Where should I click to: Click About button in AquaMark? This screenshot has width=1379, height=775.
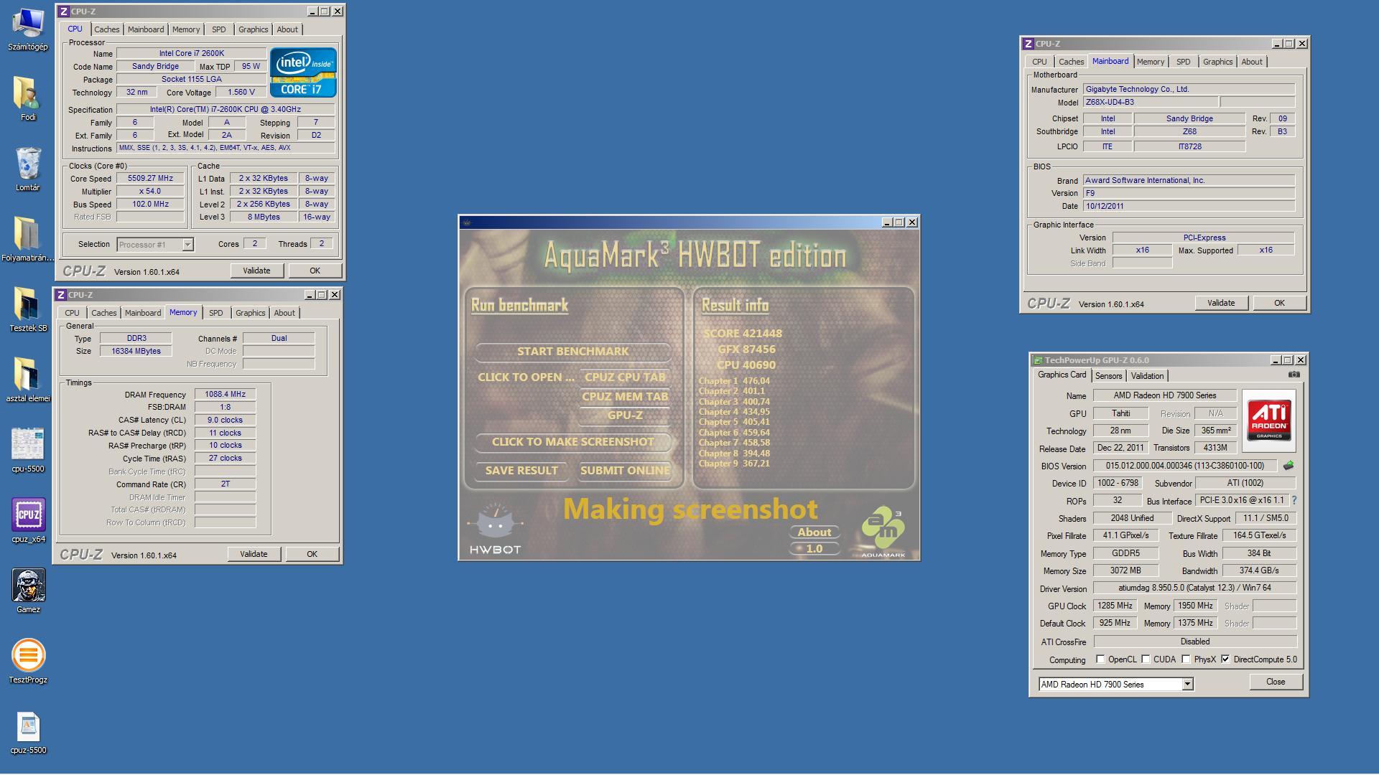click(814, 532)
